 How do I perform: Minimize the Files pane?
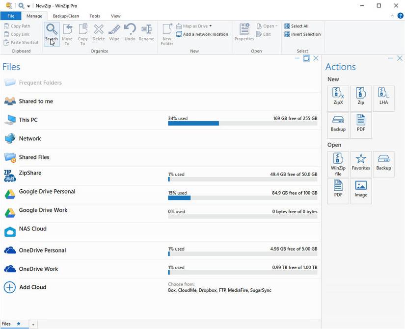[x=297, y=58]
